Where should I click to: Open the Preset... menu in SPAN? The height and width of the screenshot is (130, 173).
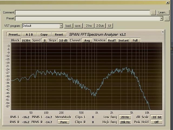pyautogui.click(x=14, y=34)
